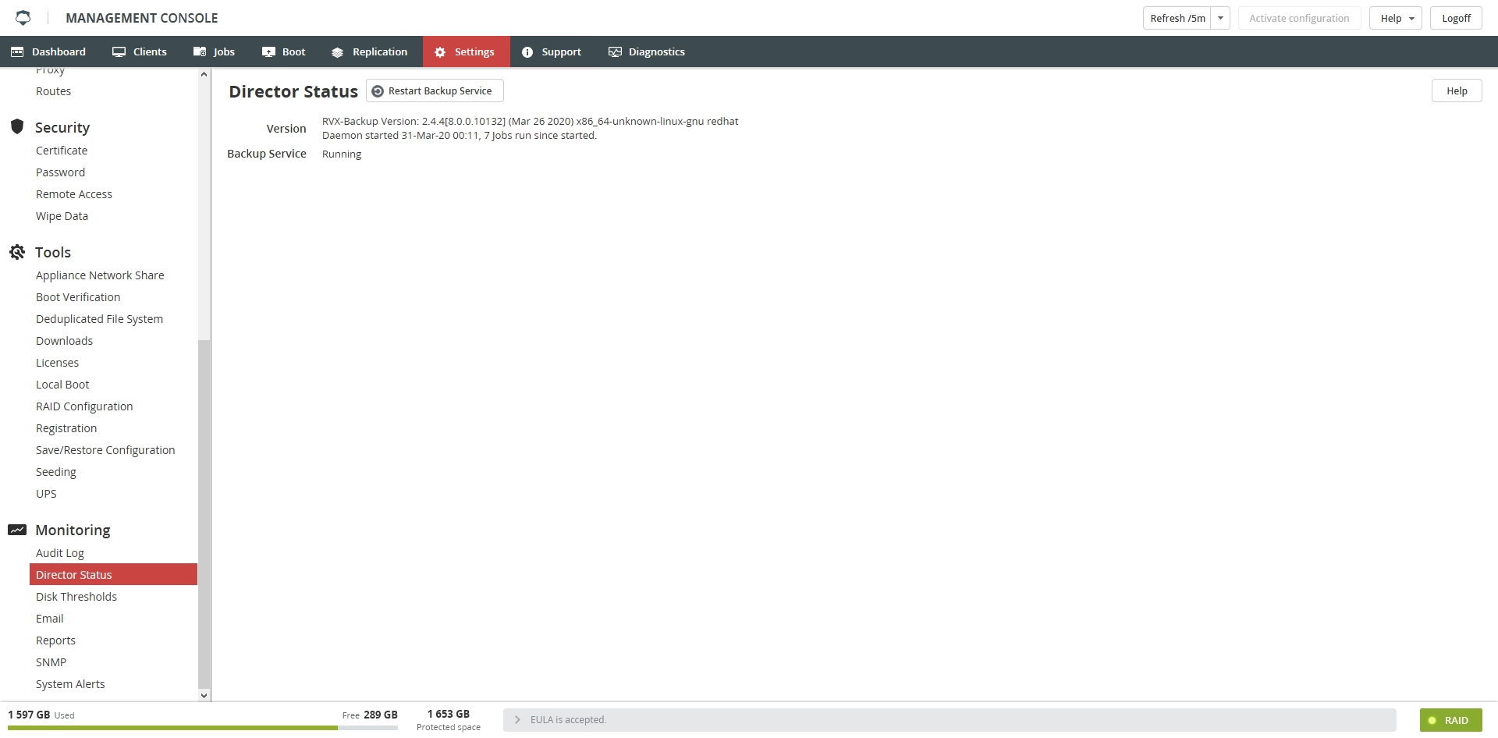Click the Help button in Director Status panel
Viewport: 1498px width, 738px height.
click(1457, 91)
